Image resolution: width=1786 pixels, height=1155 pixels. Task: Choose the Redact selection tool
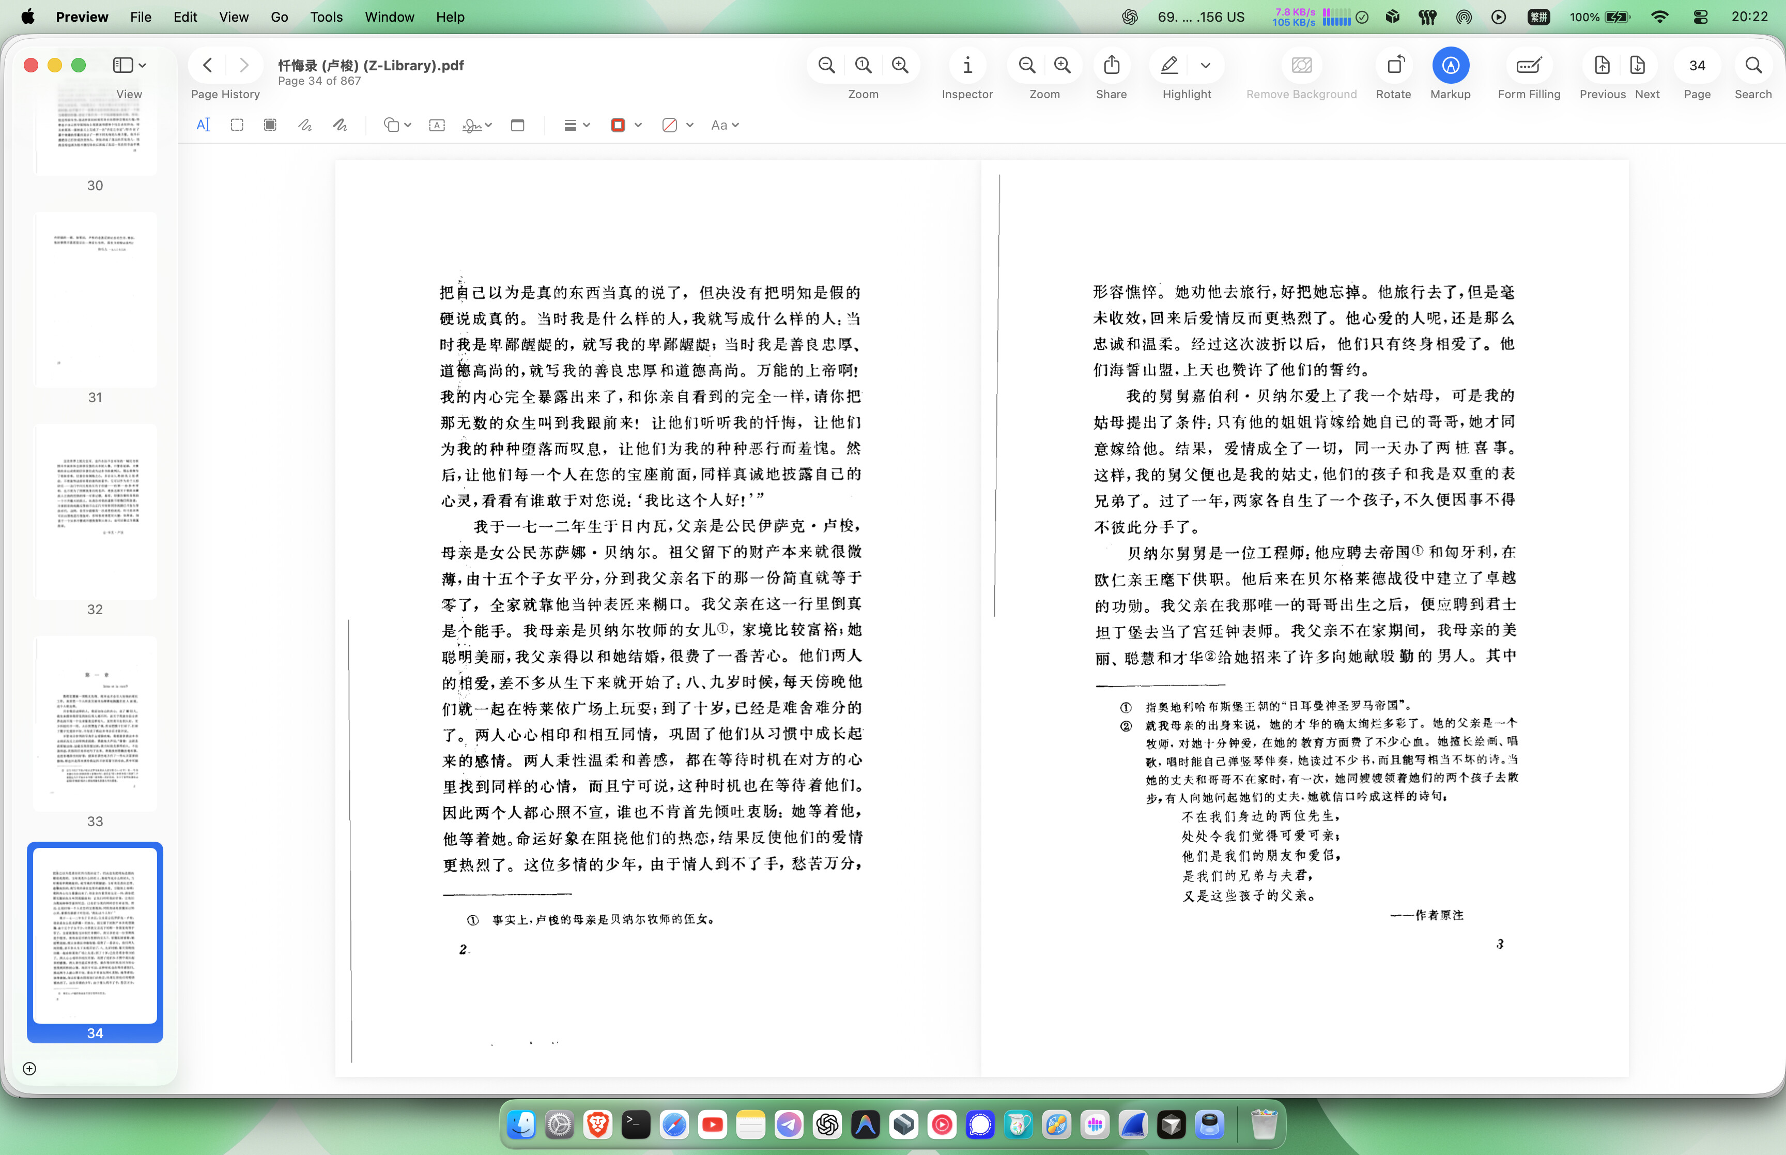[270, 125]
